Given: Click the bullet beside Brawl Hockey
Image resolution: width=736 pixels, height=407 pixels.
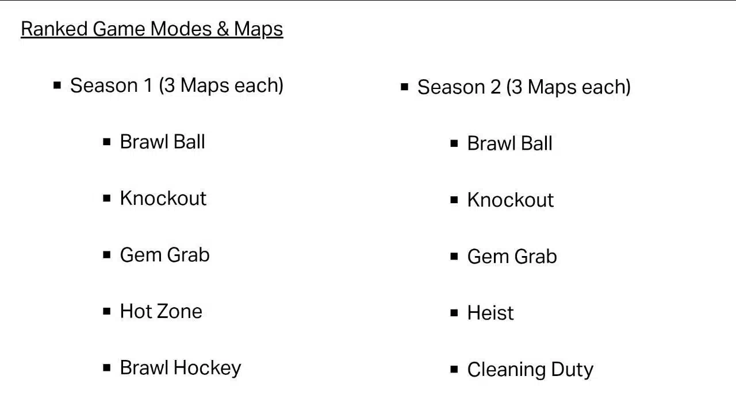Looking at the screenshot, I should pos(106,367).
